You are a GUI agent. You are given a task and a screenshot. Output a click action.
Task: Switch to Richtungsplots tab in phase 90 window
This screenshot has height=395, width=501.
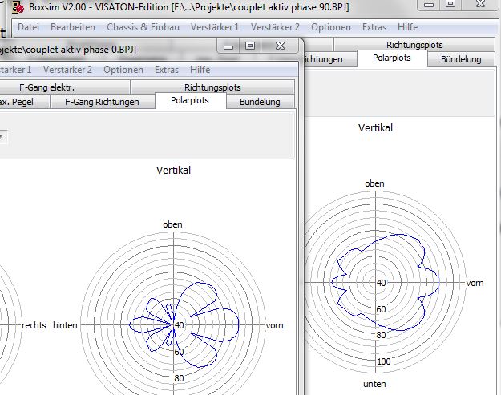click(x=414, y=45)
